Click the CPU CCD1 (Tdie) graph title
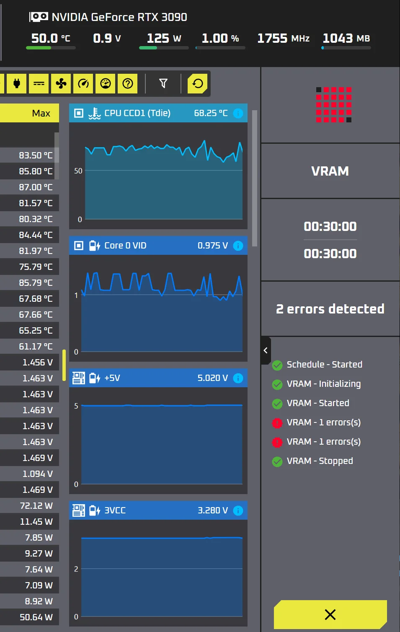 [x=137, y=113]
